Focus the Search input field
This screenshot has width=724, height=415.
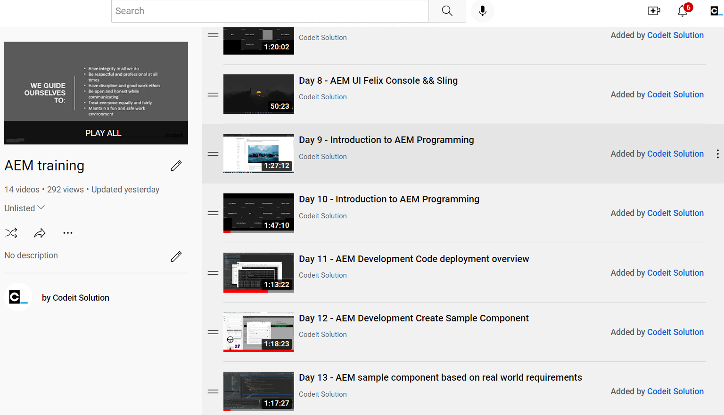coord(270,11)
